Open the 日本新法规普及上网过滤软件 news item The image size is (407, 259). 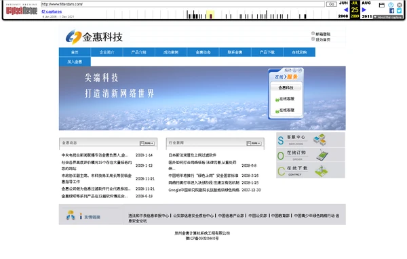tap(193, 155)
